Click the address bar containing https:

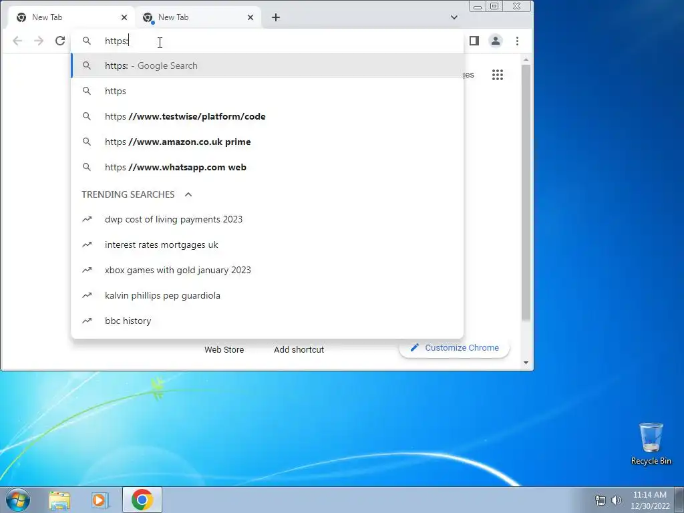click(x=267, y=41)
